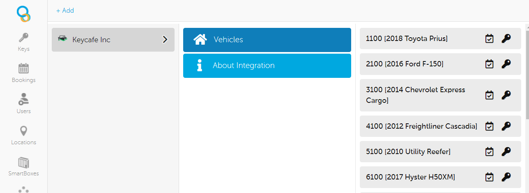Open the Keys section in sidebar
Image resolution: width=529 pixels, height=193 pixels.
click(x=23, y=43)
